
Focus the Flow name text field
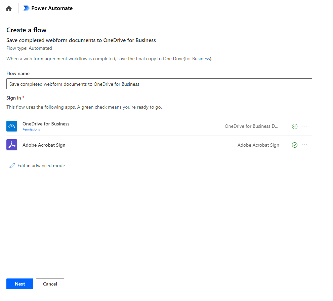click(159, 84)
